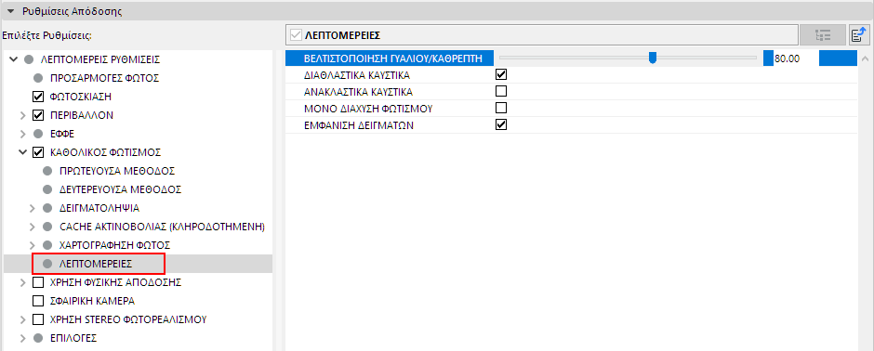Click the ΑΝΑΚΛΑΣΤΙΚΑ ΚΑΥΣΤΙΚΑ label

pos(358,92)
